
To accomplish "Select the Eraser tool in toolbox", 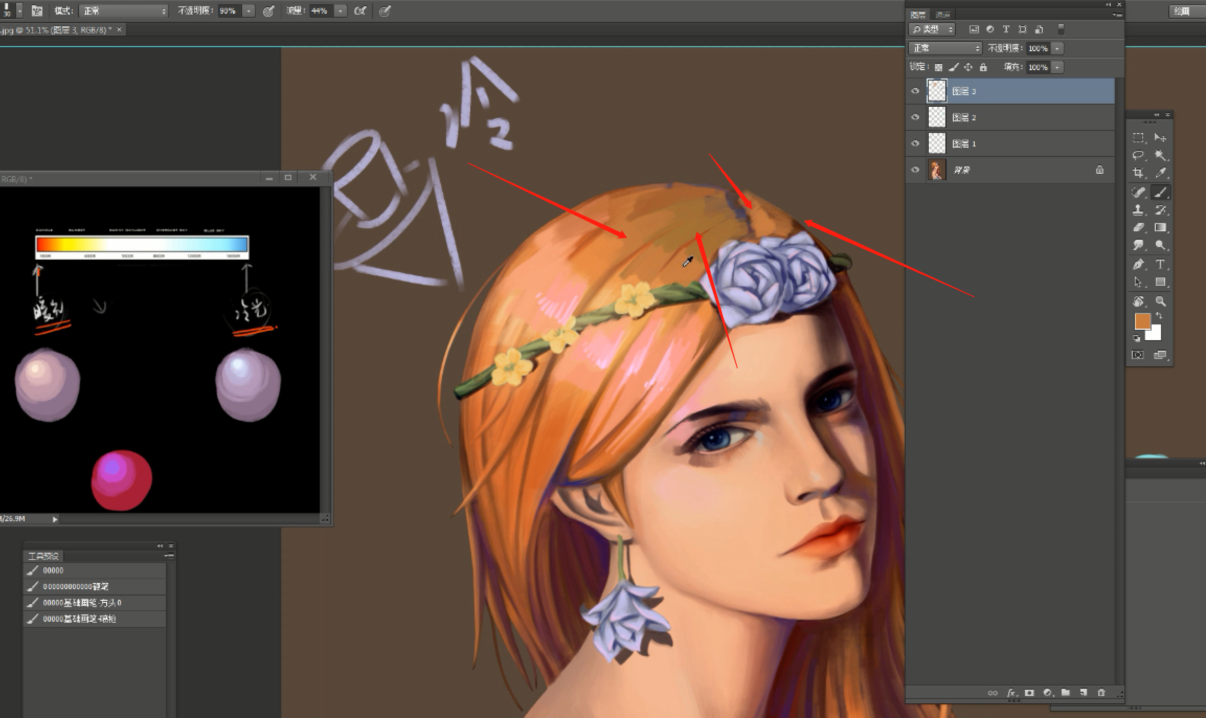I will tap(1139, 228).
